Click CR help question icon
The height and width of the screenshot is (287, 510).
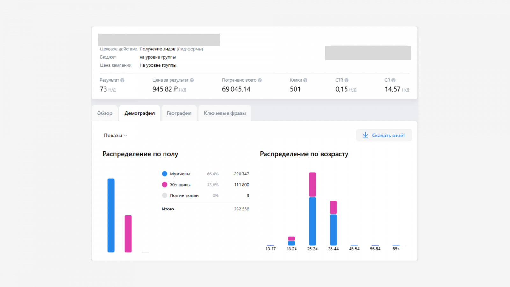click(393, 80)
